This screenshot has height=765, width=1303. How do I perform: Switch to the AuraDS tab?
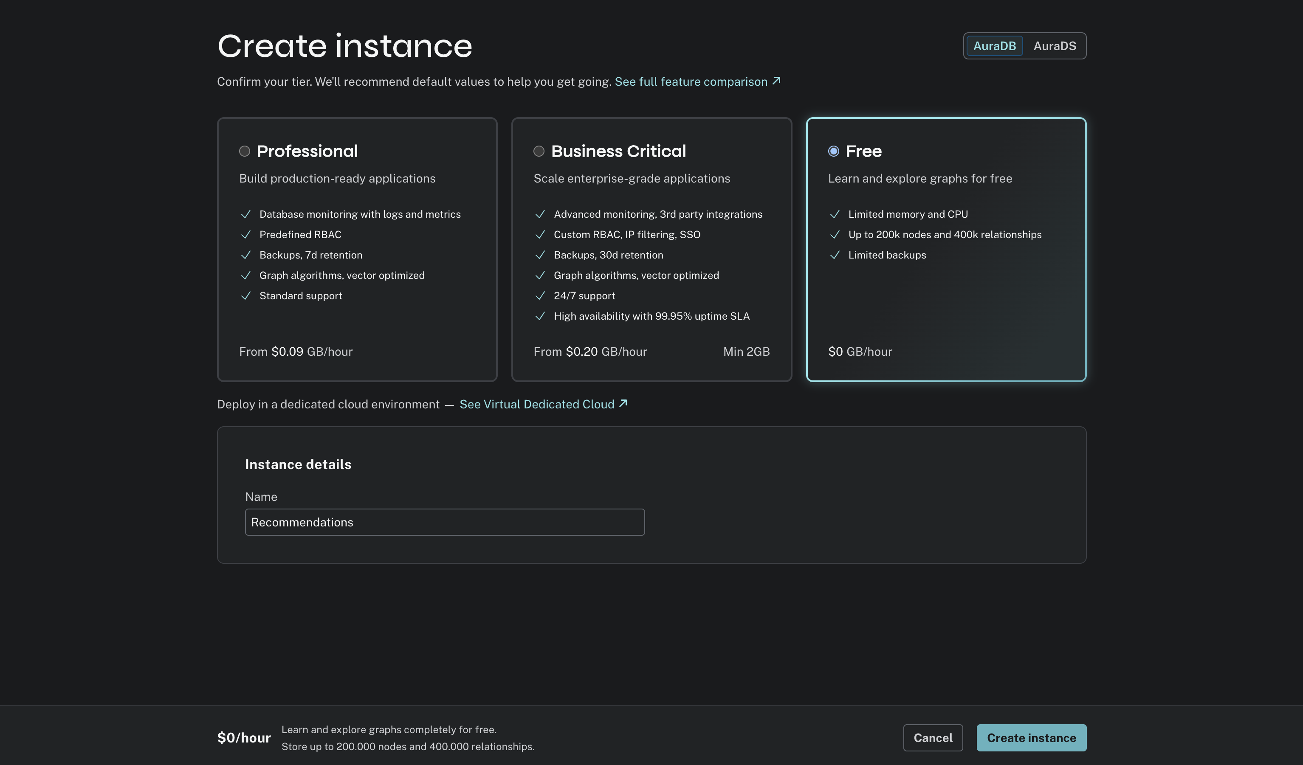point(1054,46)
